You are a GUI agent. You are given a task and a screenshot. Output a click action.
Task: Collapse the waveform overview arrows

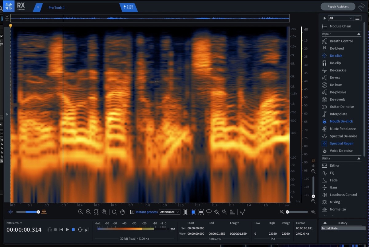(x=7, y=18)
